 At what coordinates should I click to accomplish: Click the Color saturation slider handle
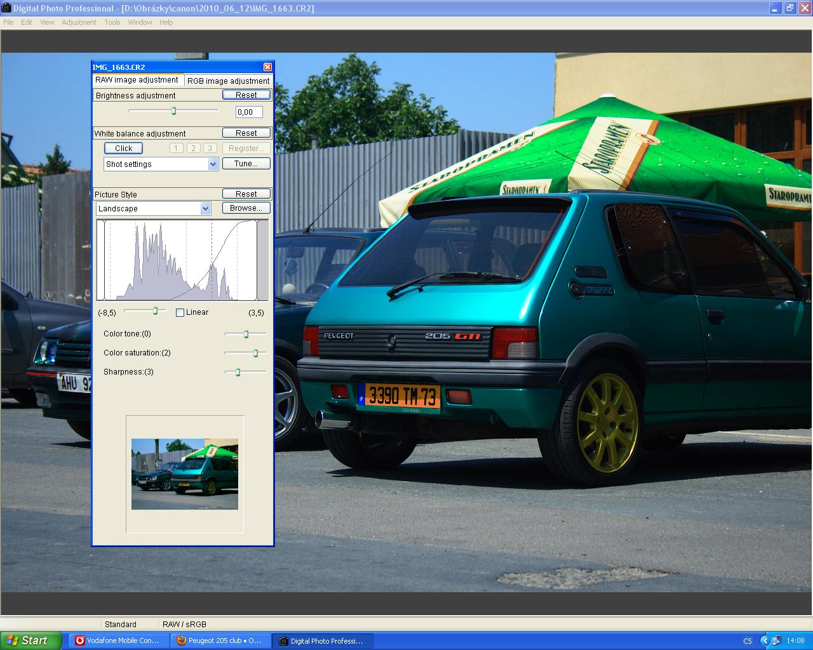[x=256, y=353]
